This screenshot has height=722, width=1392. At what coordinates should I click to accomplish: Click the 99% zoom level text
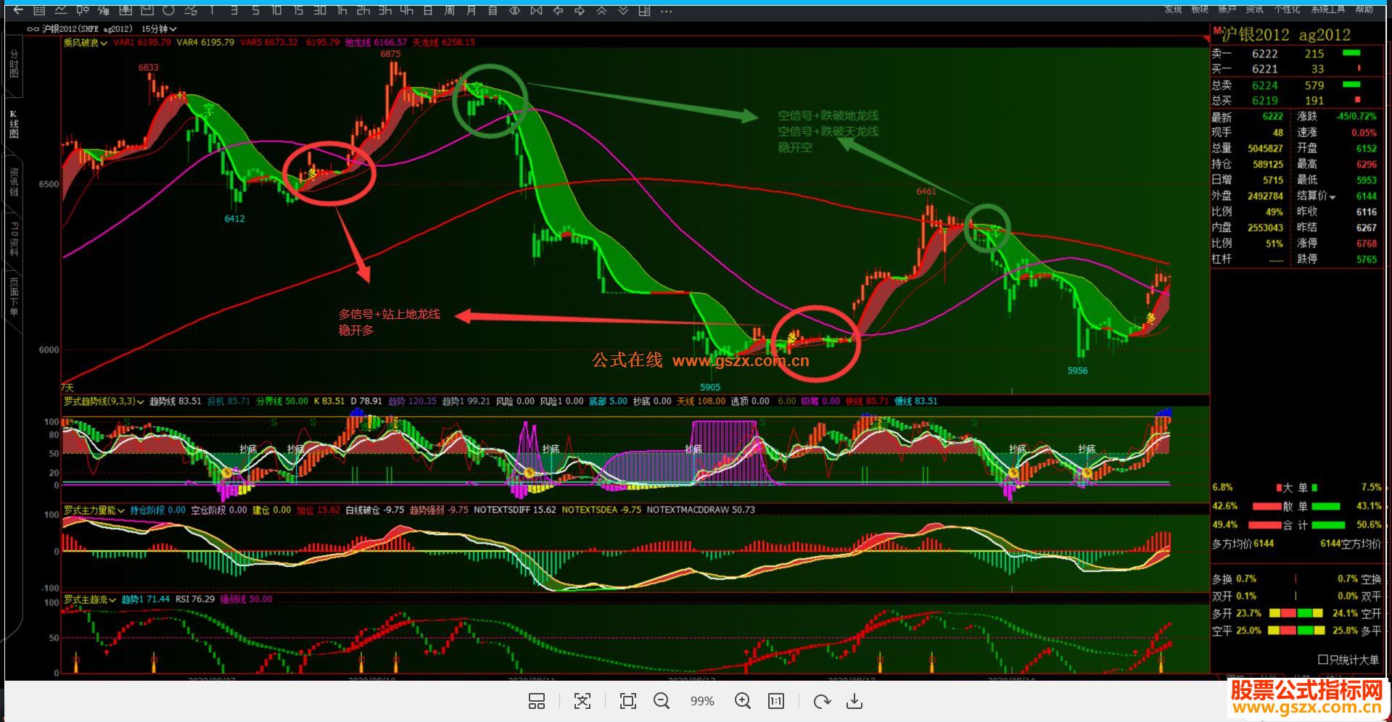702,701
